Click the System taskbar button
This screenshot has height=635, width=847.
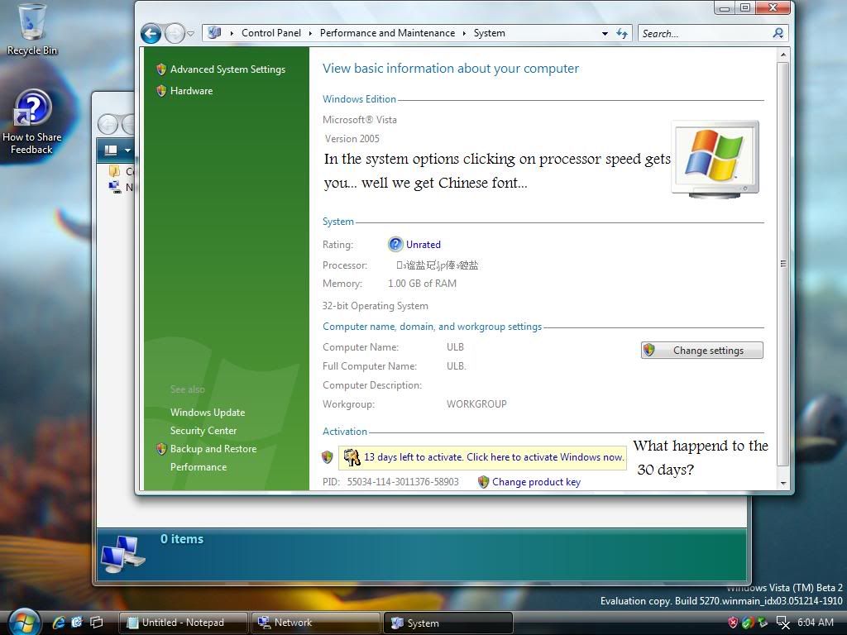point(448,623)
